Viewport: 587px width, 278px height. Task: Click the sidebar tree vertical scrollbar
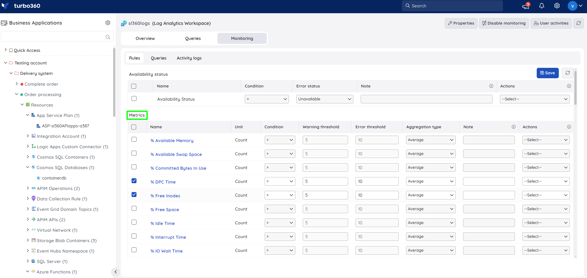point(114,83)
